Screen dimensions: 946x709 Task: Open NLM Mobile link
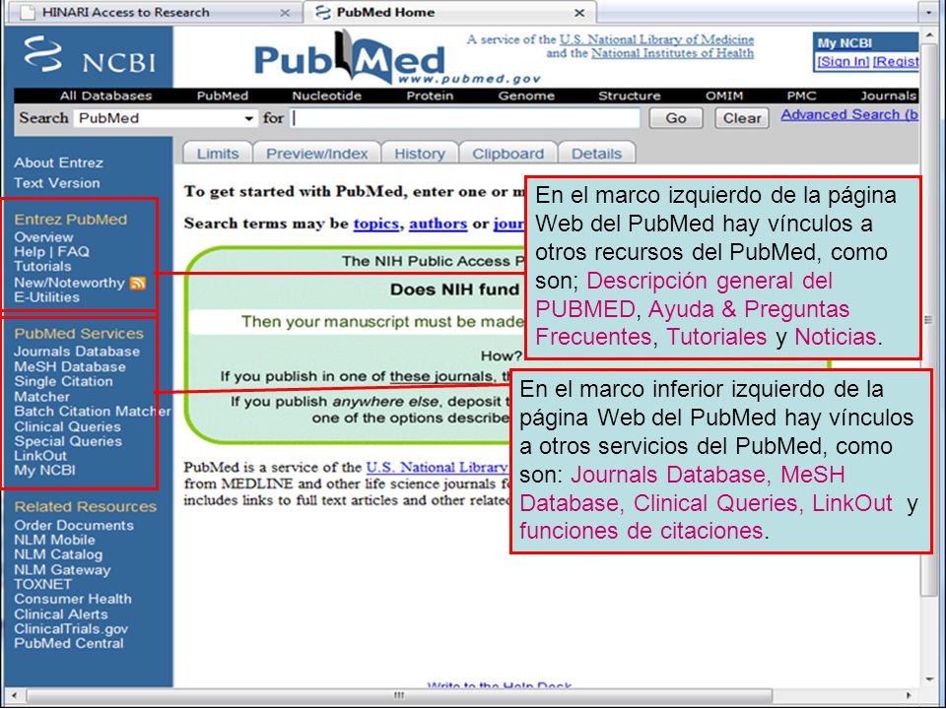pos(54,541)
